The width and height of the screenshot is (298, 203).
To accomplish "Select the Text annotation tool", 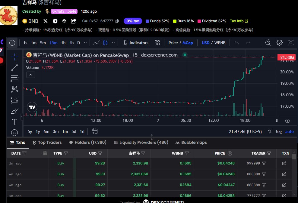I will [14, 122].
